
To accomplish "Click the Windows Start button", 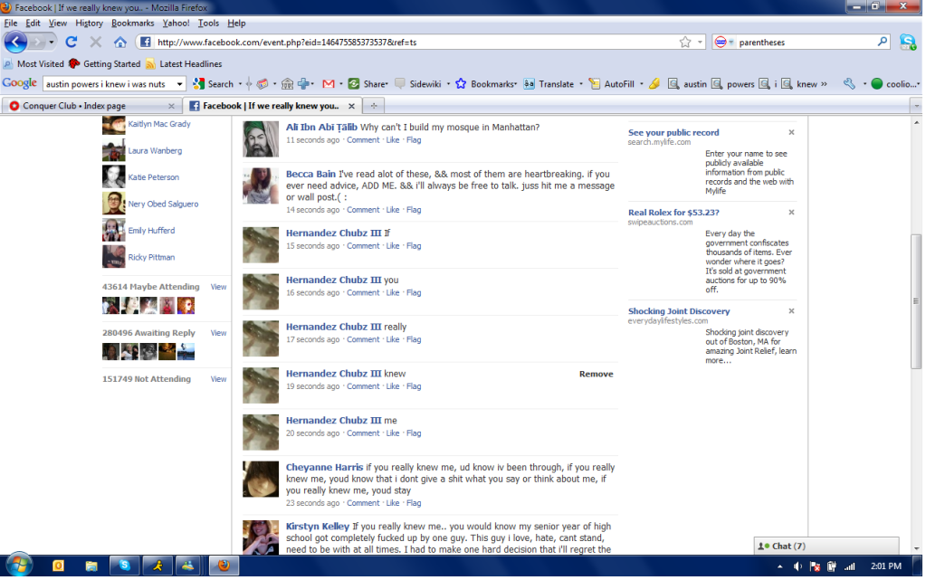I will point(18,566).
